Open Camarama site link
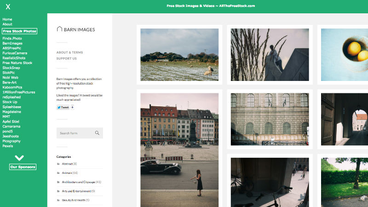Viewport: 368px width, 207px height. [x=11, y=126]
